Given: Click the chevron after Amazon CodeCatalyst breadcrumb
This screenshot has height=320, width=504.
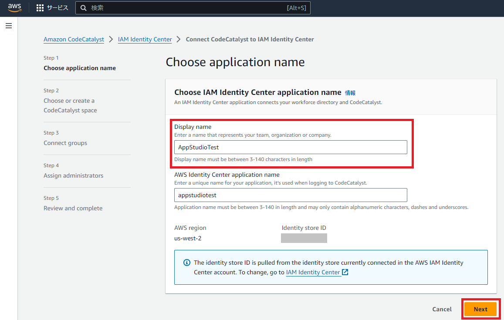Looking at the screenshot, I should [x=111, y=39].
